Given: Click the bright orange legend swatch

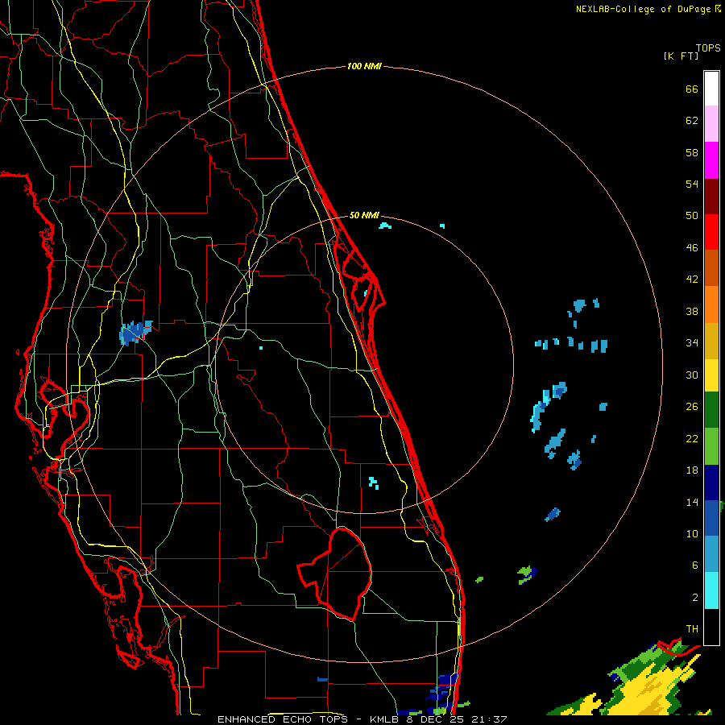Looking at the screenshot, I should (711, 304).
